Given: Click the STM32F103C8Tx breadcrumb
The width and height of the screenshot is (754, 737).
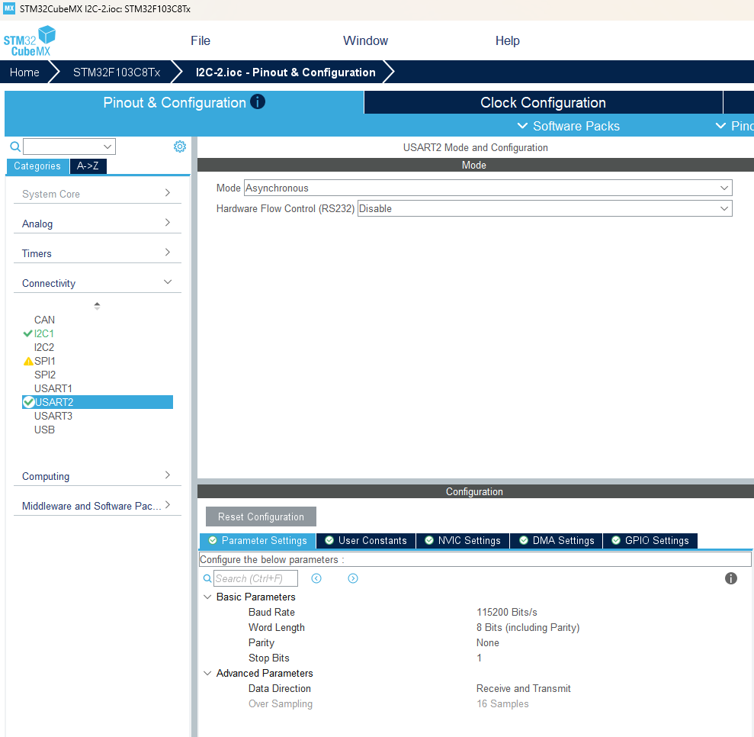Looking at the screenshot, I should coord(117,72).
